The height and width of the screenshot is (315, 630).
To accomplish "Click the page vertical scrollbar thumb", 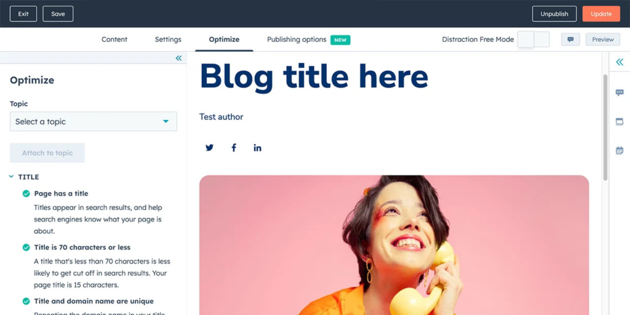I will click(x=605, y=127).
